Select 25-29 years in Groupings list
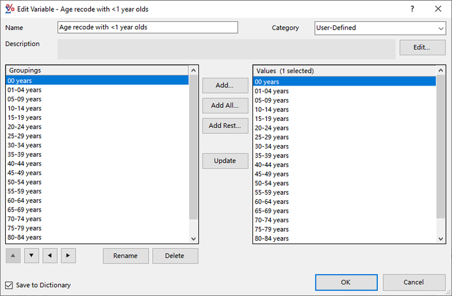This screenshot has height=296, width=452. click(25, 136)
